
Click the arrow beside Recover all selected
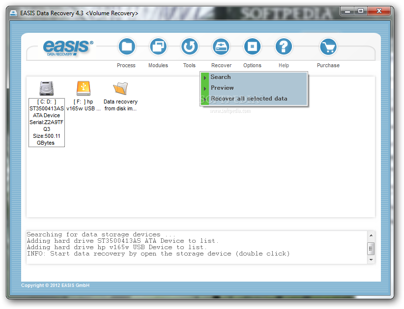tap(205, 99)
